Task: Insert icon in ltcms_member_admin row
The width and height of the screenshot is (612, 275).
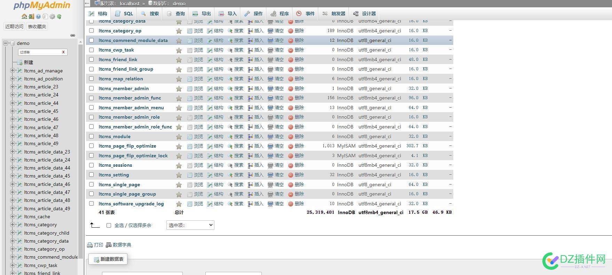Action: [x=250, y=89]
